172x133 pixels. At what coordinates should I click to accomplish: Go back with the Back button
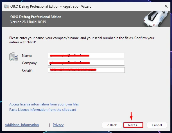(x=112, y=125)
